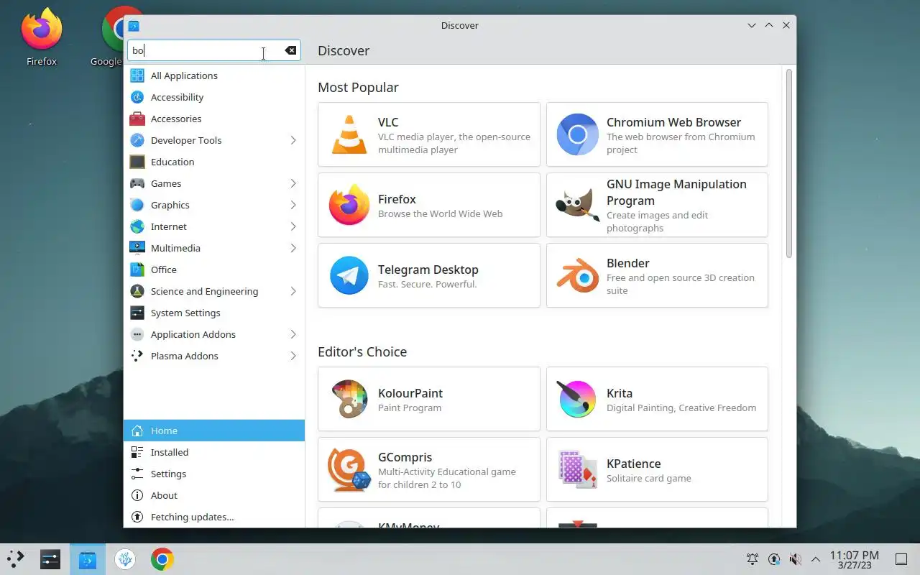920x575 pixels.
Task: Clear the search field with backspace icon
Action: (x=290, y=50)
